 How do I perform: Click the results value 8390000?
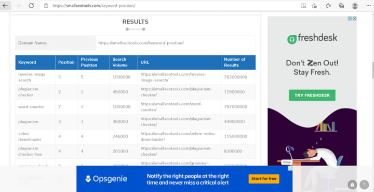tap(233, 152)
